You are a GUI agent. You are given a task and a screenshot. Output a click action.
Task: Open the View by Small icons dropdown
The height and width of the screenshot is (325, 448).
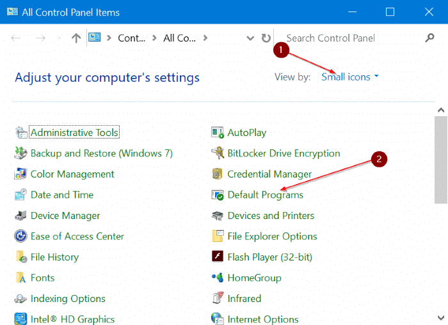coord(349,77)
